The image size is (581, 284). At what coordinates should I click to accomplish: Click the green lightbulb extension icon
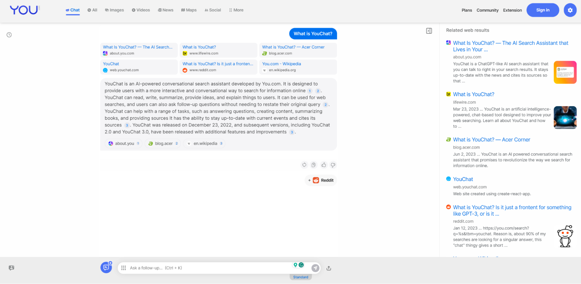(295, 265)
